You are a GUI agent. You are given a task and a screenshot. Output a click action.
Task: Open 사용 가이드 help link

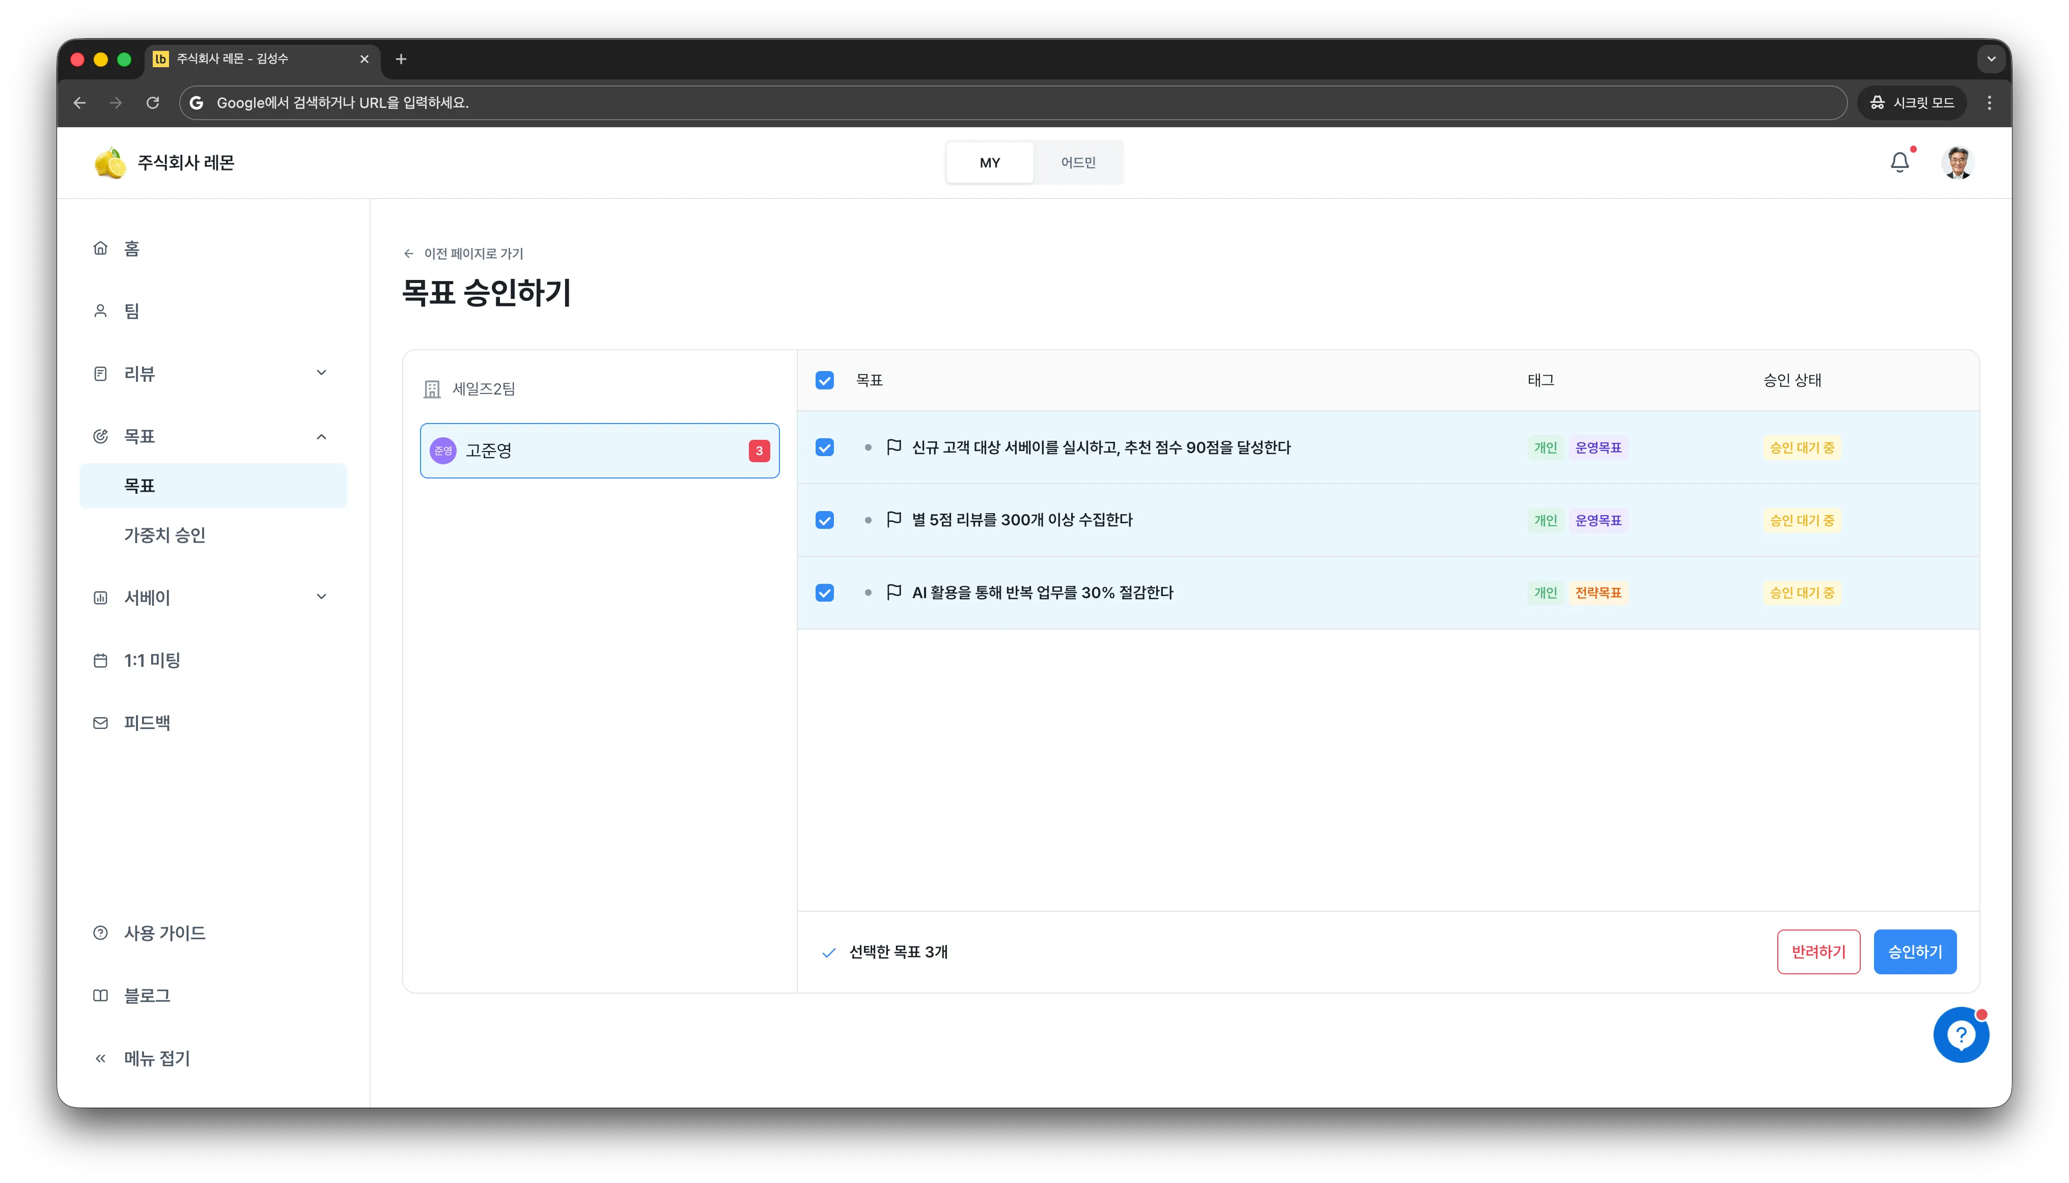213,933
